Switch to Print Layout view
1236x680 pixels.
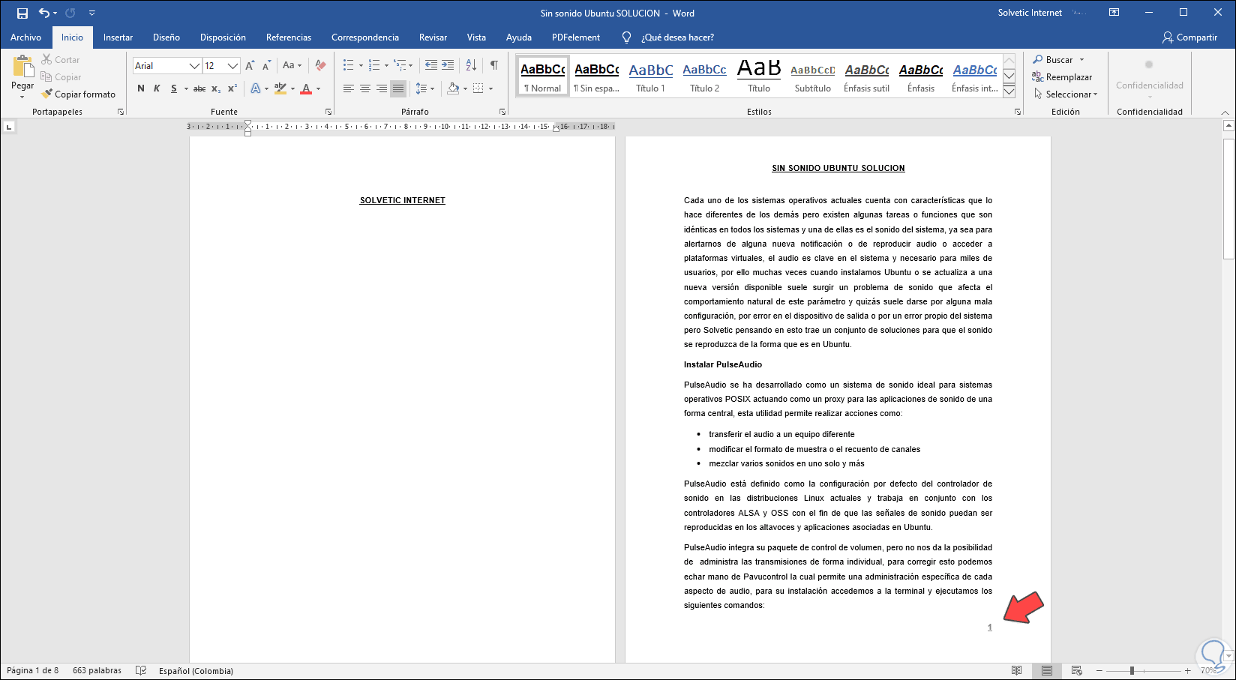pyautogui.click(x=1047, y=671)
